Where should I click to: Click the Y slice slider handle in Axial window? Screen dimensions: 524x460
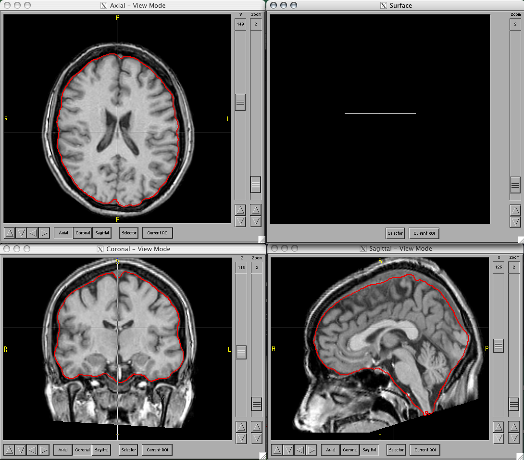(x=240, y=102)
